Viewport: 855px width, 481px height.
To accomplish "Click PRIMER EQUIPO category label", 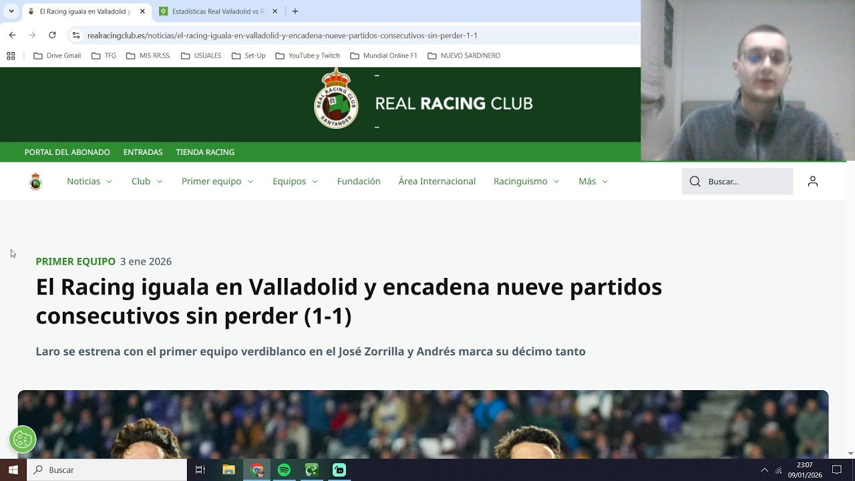I will 75,261.
